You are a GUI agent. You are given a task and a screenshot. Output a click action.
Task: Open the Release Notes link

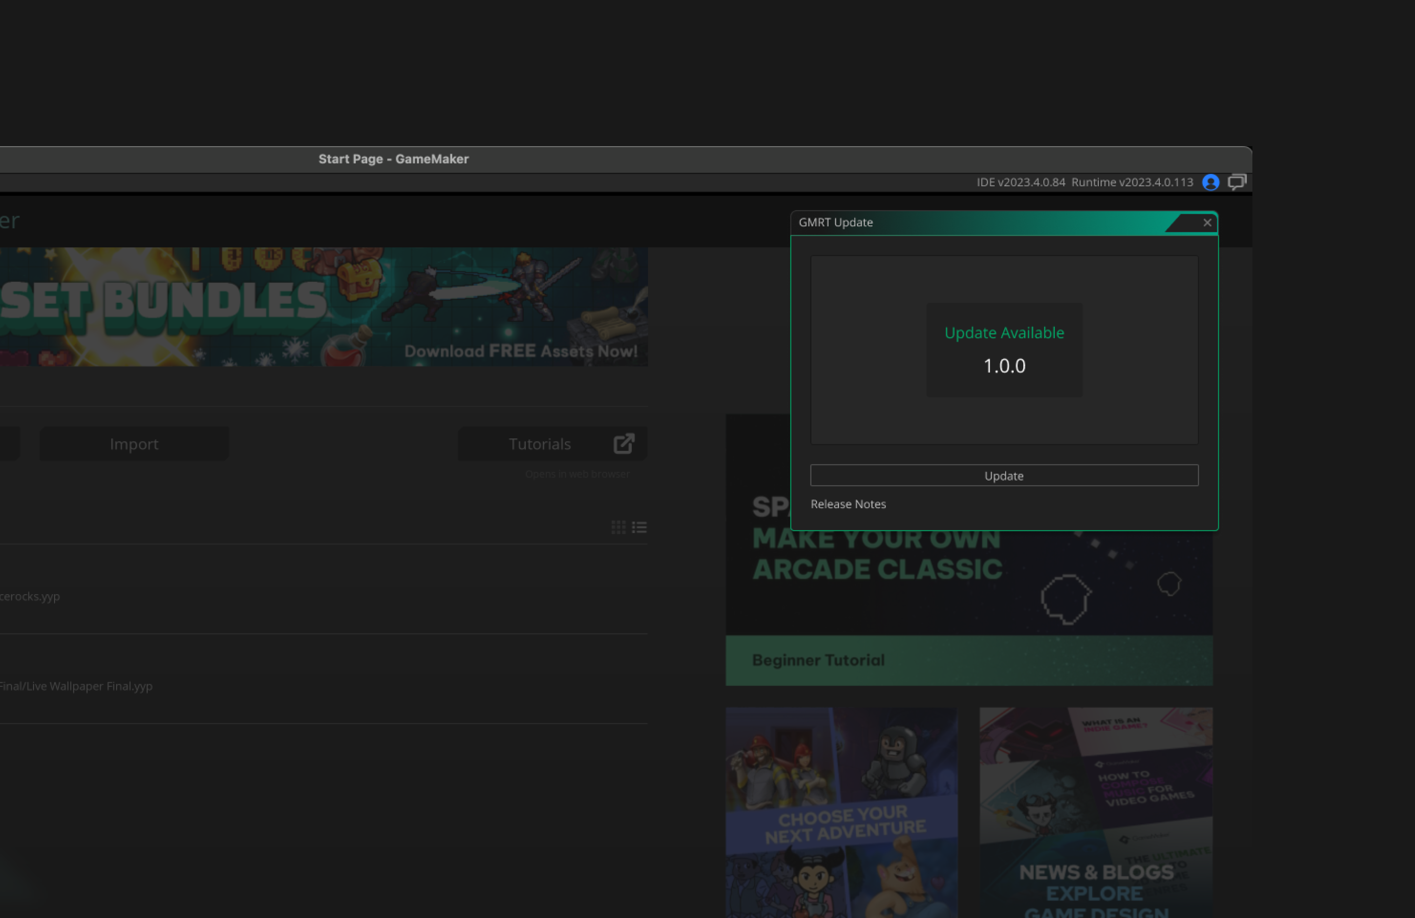pos(848,504)
